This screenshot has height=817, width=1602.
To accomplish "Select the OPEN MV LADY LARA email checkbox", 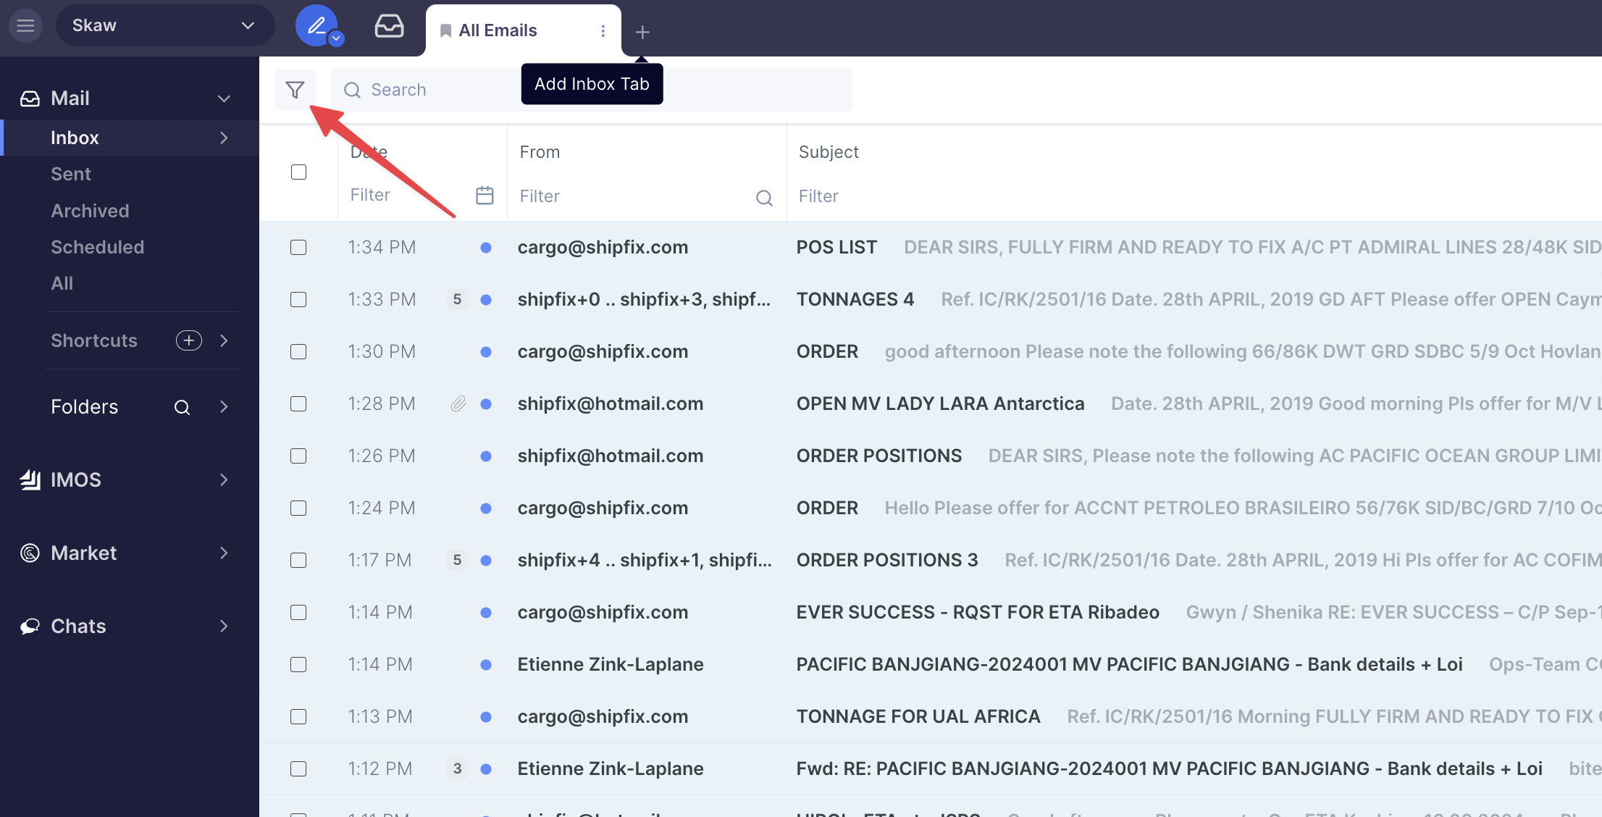I will pyautogui.click(x=298, y=403).
